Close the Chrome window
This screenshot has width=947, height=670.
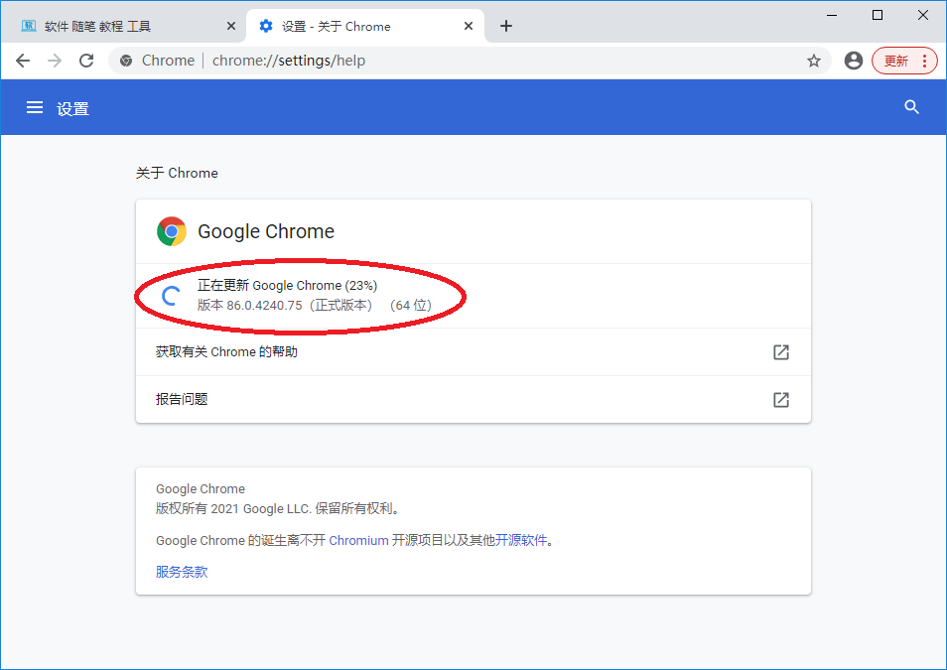click(923, 15)
